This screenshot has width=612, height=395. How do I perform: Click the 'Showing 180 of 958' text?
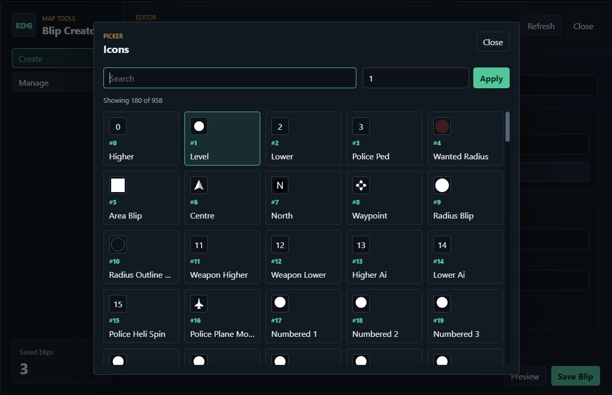(132, 100)
